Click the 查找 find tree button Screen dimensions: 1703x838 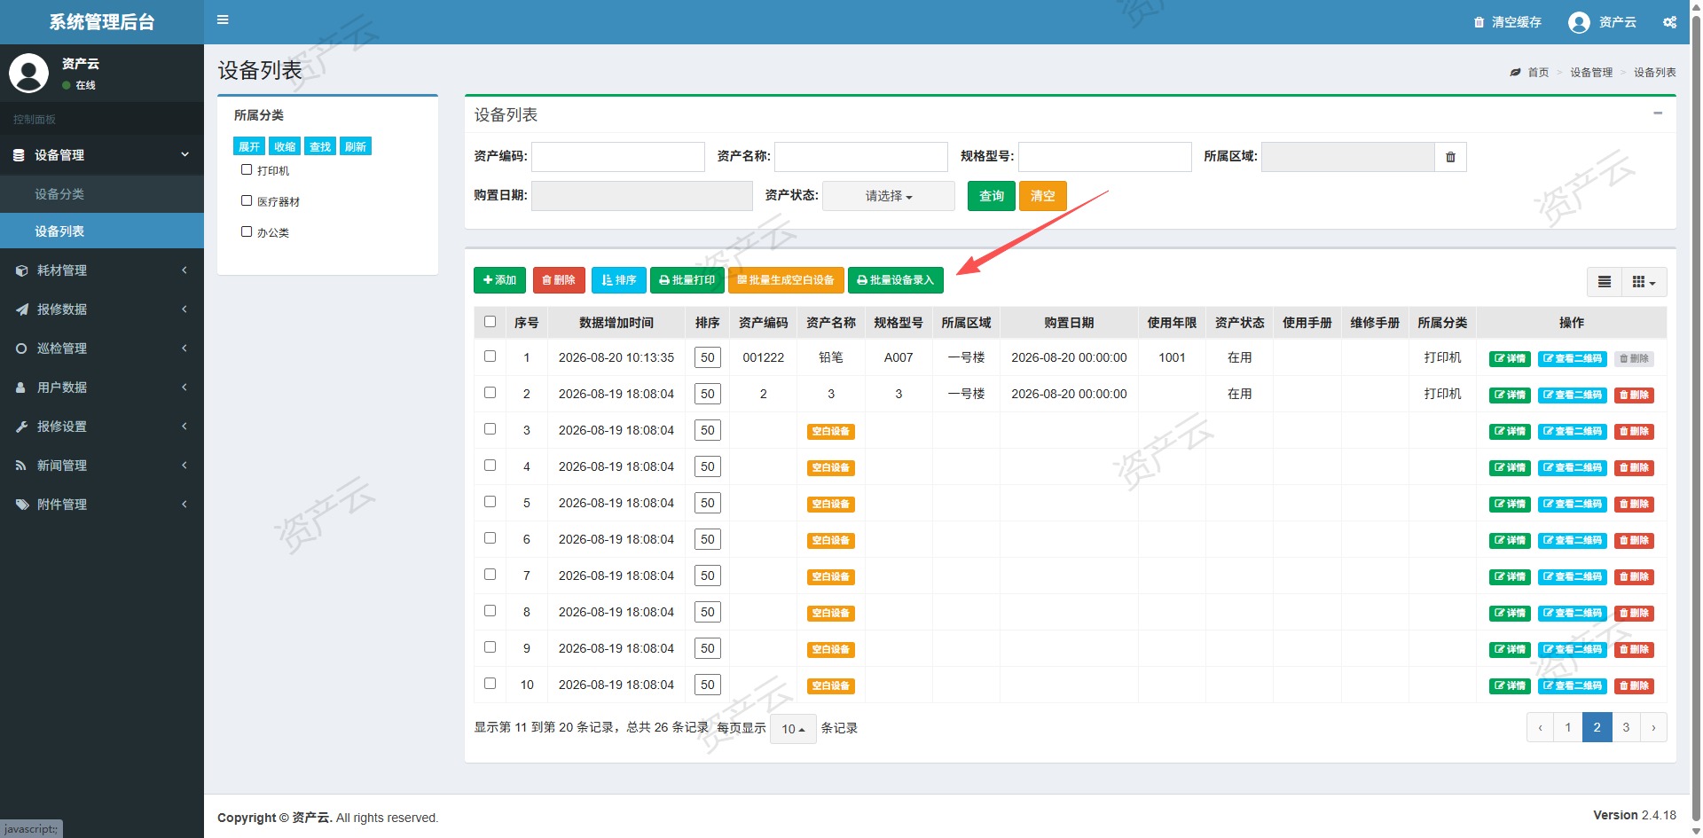[x=320, y=146]
